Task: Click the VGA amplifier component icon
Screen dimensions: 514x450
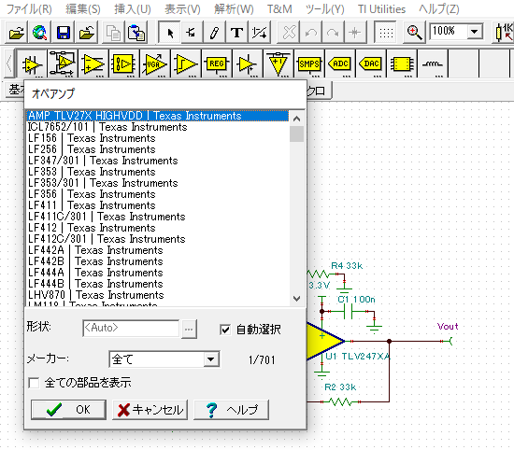Action: tap(155, 63)
